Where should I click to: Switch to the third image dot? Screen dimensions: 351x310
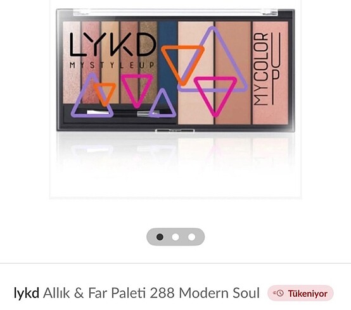(191, 237)
